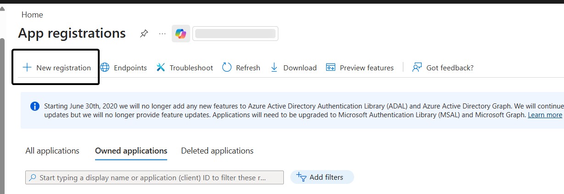Click the Got feedback? icon
Image resolution: width=564 pixels, height=194 pixels.
point(417,68)
